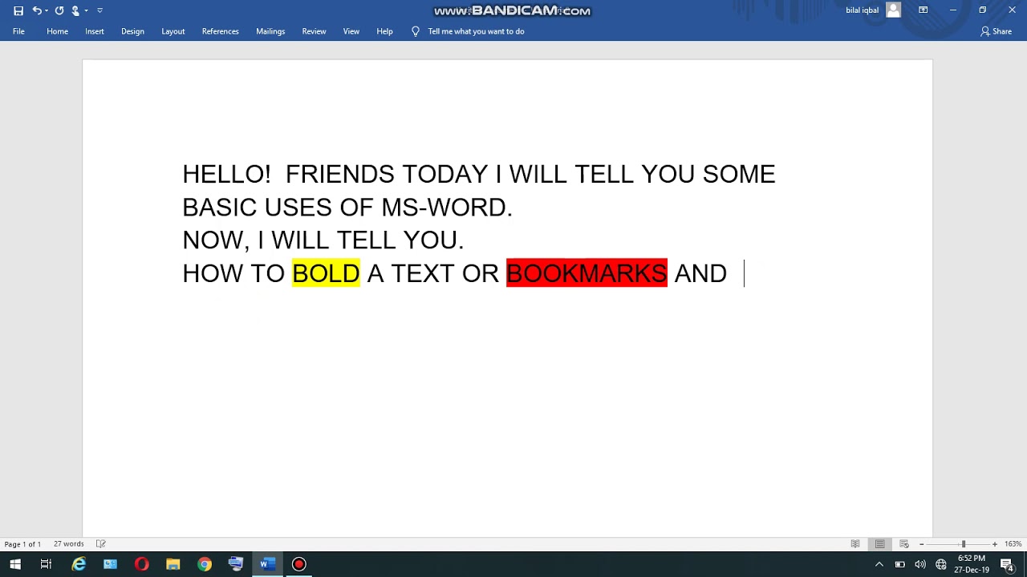Toggle Touch/Mouse mode icon
The width and height of the screenshot is (1027, 577).
(75, 10)
